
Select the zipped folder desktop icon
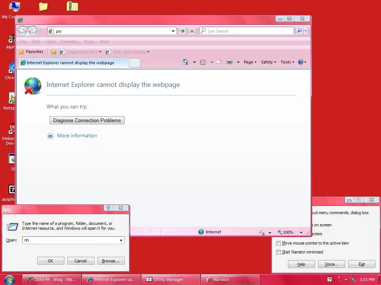point(73,6)
